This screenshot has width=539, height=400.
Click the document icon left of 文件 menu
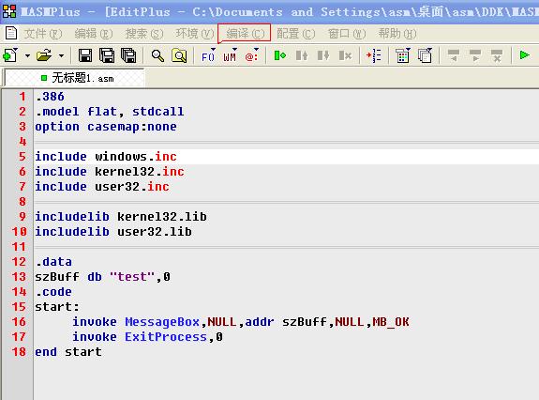coord(11,33)
